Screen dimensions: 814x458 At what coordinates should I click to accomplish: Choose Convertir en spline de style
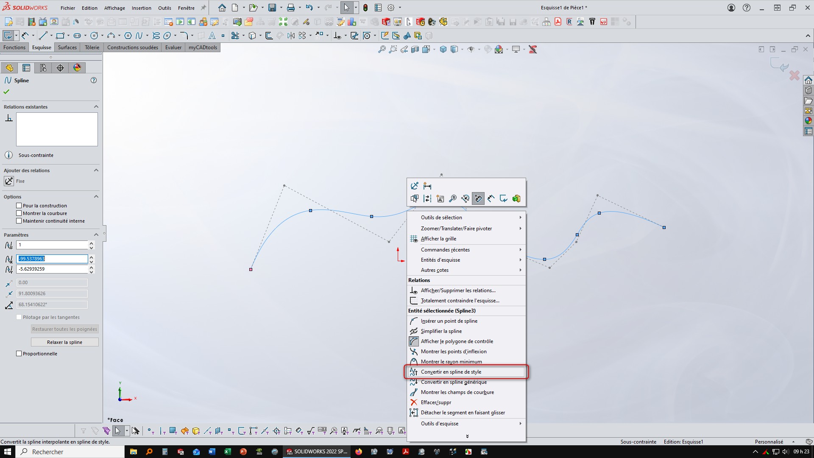tap(451, 372)
